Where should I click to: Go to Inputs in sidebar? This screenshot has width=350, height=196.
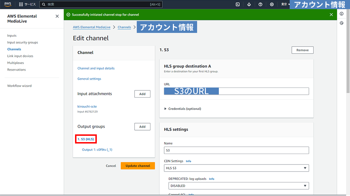(12, 35)
